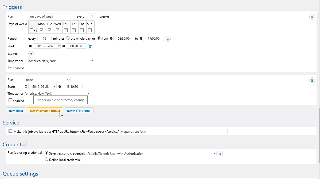Click the 13:10:30 start time field

point(72,86)
